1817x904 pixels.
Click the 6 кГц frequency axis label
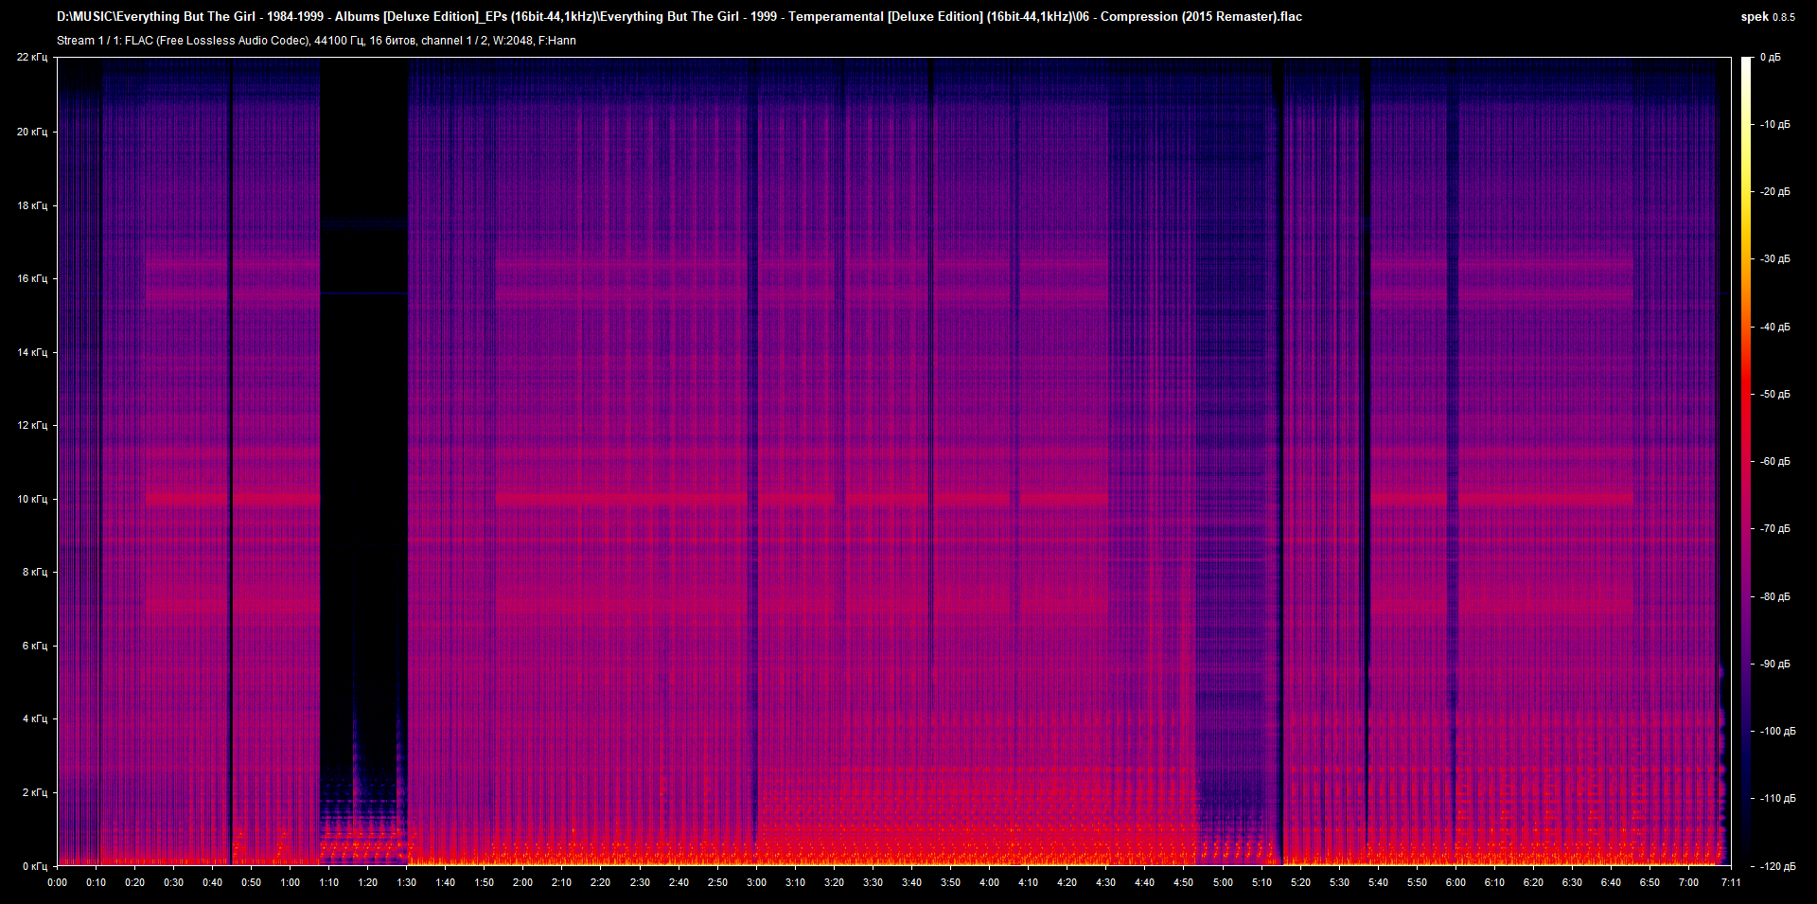coord(35,646)
